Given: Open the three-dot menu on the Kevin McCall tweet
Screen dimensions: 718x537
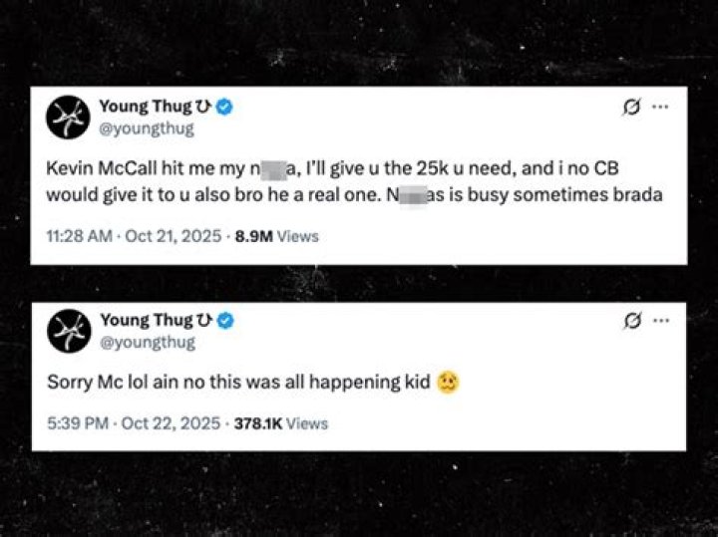Looking at the screenshot, I should pos(660,108).
